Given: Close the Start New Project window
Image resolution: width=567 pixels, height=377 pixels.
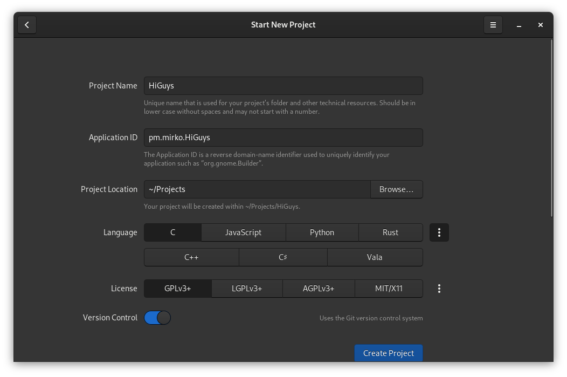Looking at the screenshot, I should pos(540,25).
